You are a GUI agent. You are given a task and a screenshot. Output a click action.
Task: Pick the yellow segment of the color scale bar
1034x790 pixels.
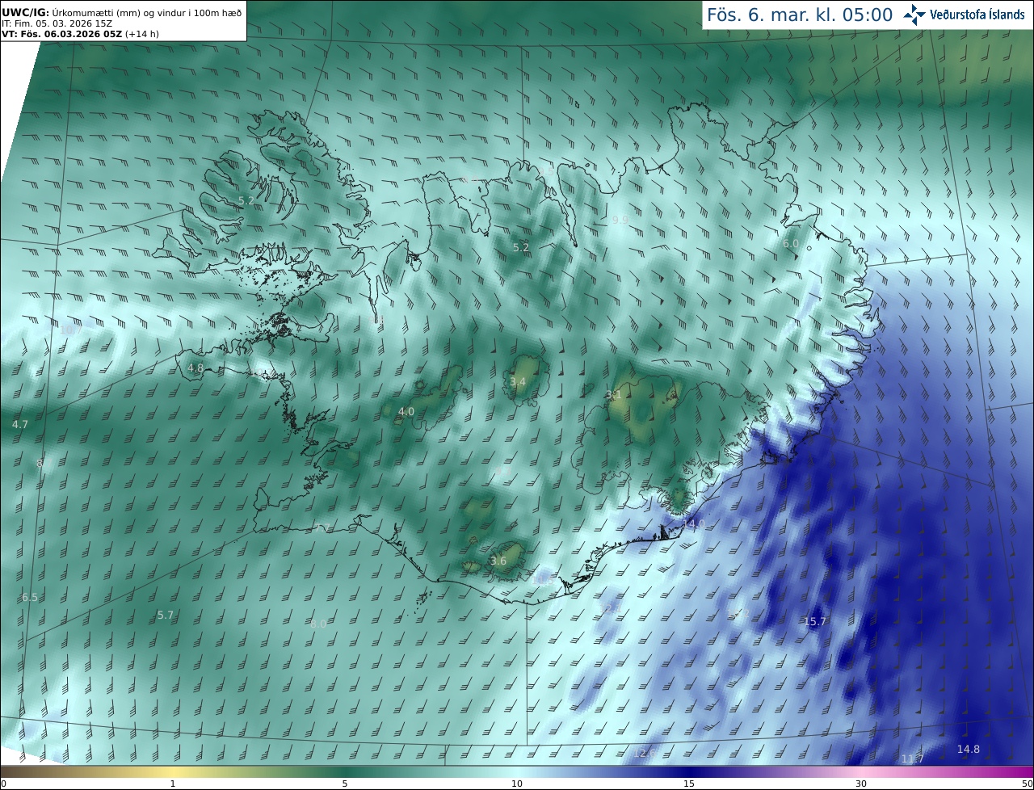(x=174, y=771)
